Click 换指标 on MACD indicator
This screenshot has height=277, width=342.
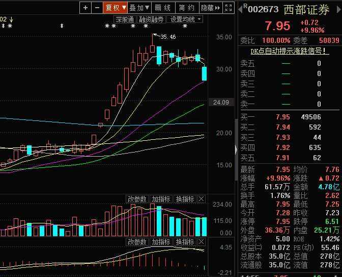[185, 242]
